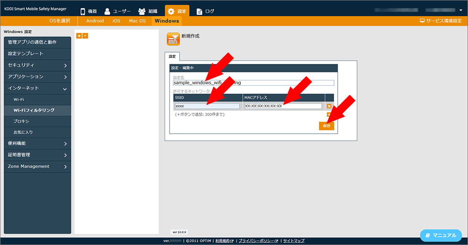
Task: Select the Windows OS tab
Action: (x=167, y=21)
